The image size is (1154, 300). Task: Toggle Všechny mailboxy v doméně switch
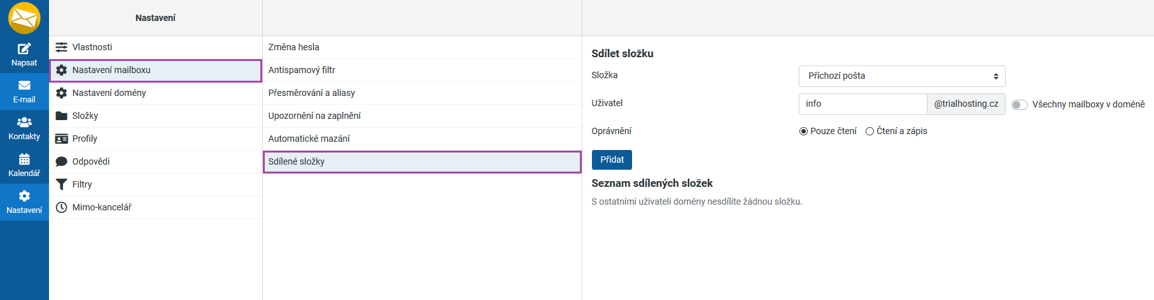pyautogui.click(x=1019, y=105)
